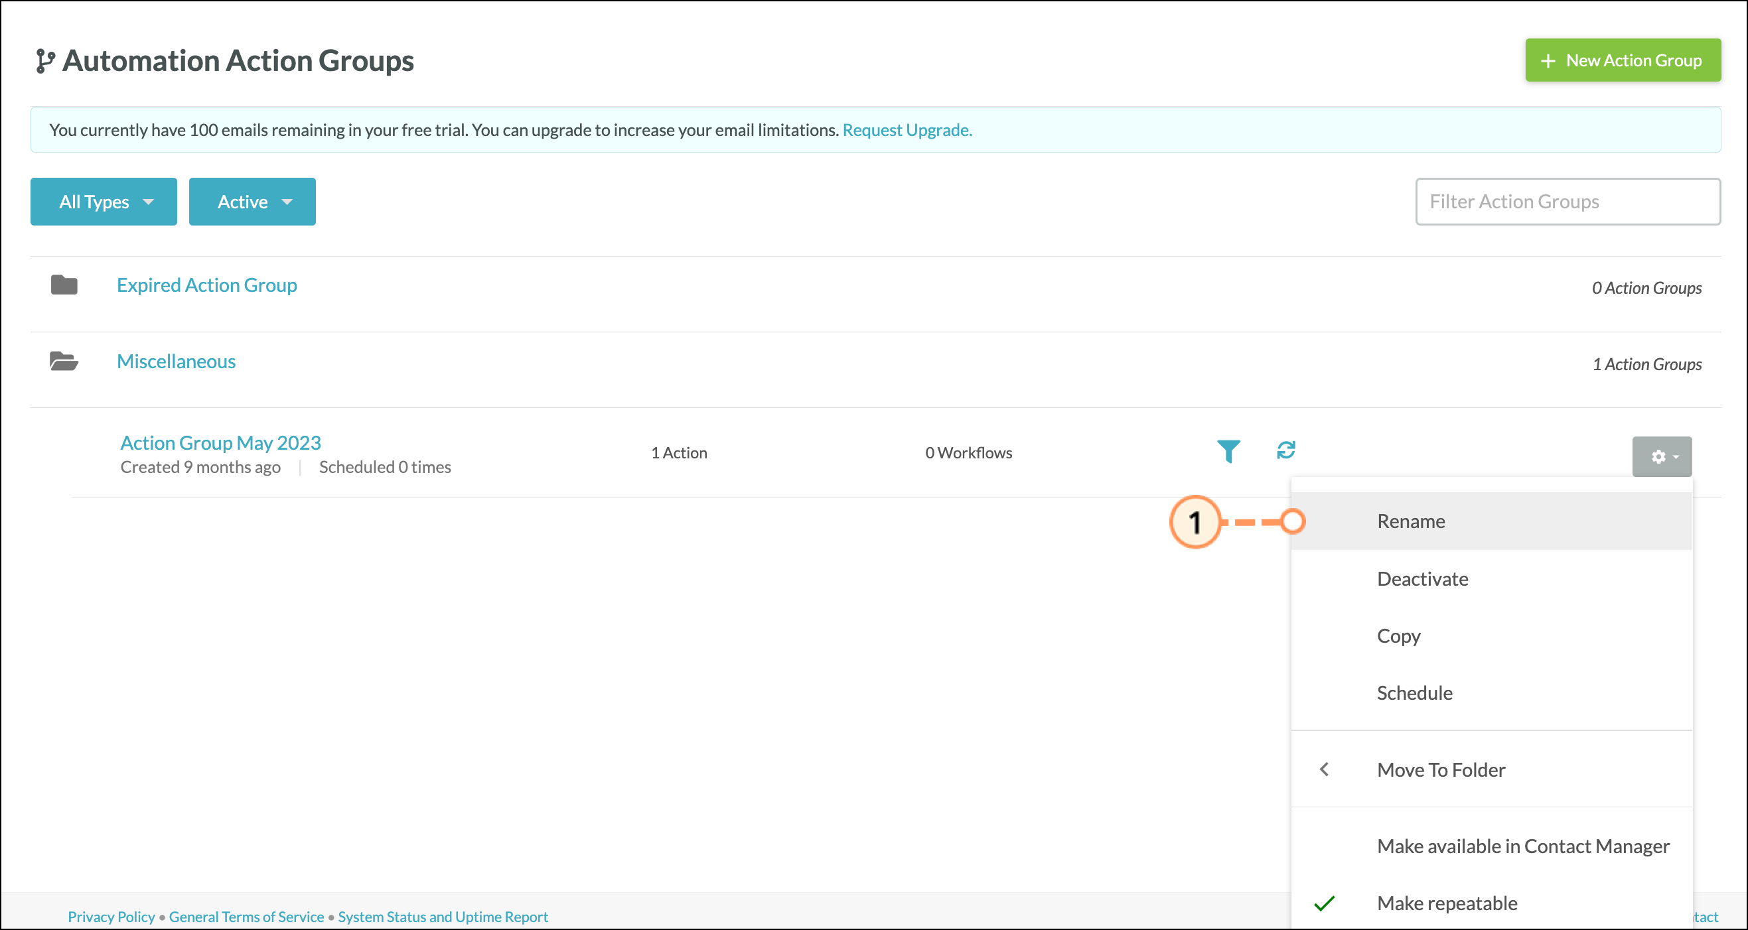Expand the Move To Folder submenu
The image size is (1748, 930).
[x=1491, y=769]
